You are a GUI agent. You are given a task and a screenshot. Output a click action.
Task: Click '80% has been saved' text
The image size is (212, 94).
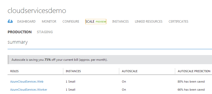191,82
